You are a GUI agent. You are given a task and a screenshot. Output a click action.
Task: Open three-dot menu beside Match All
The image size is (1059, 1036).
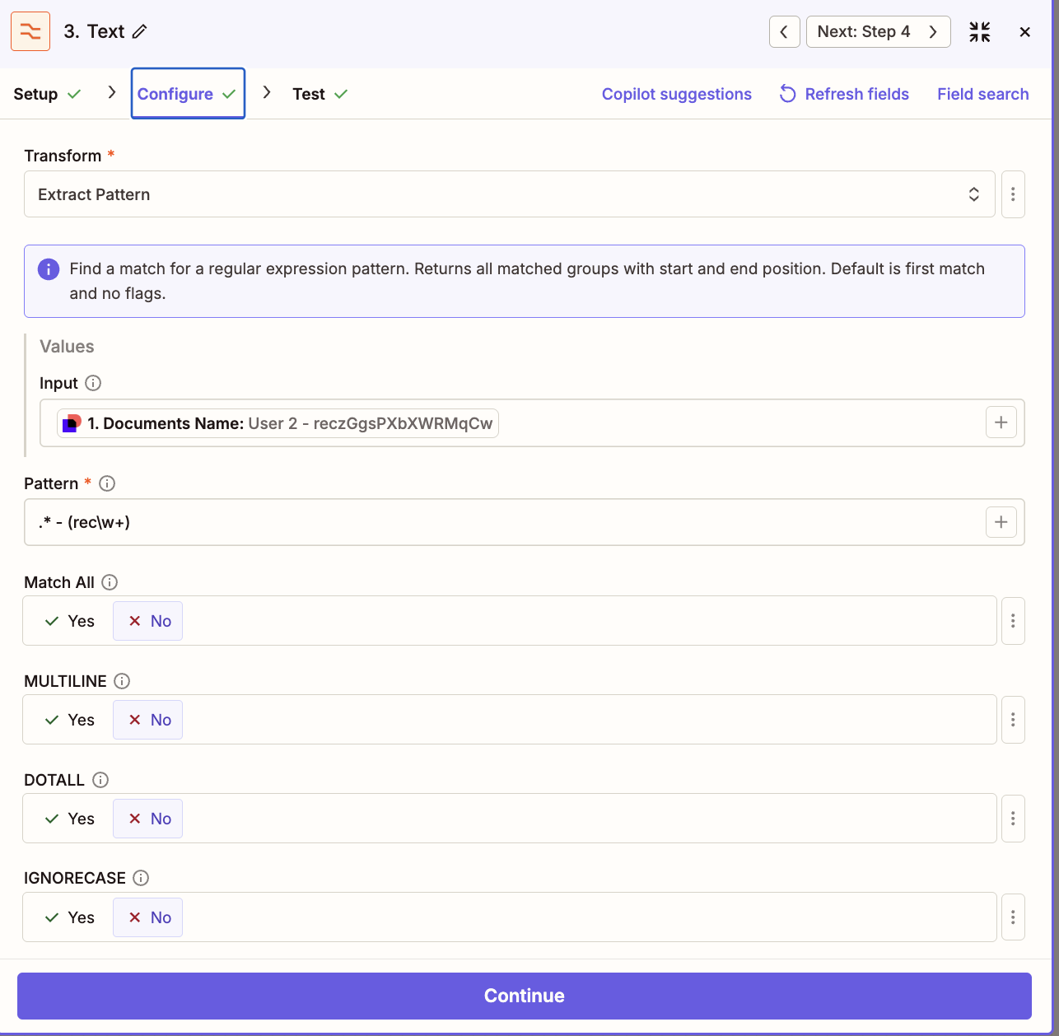point(1012,621)
